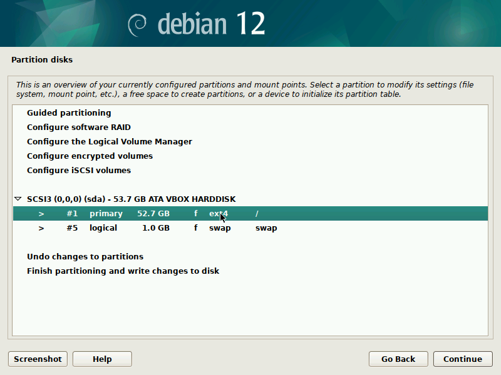This screenshot has width=501, height=375.
Task: Click the ext4 filesystem text
Action: point(219,214)
